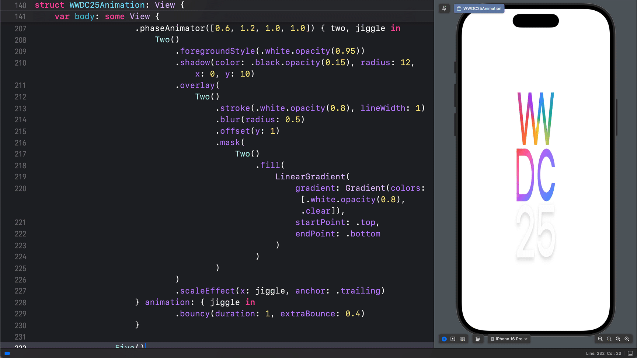The width and height of the screenshot is (637, 358).
Task: Click the Line 232 Col 23 indicator
Action: coord(603,354)
